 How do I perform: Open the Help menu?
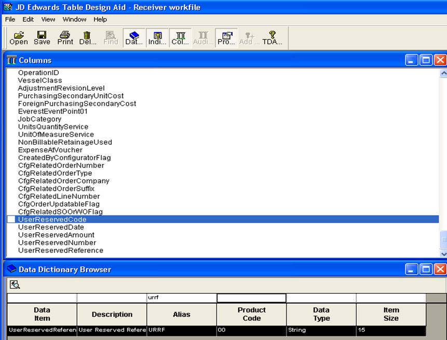[x=100, y=19]
